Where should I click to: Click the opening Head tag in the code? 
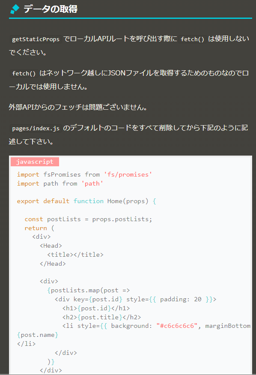coord(51,246)
